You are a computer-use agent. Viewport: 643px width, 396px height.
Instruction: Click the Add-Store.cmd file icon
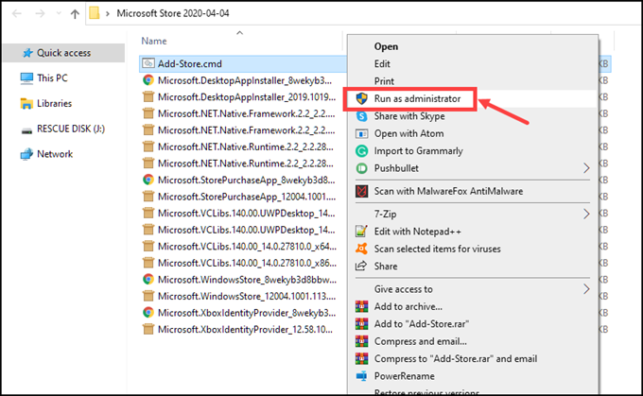(148, 63)
